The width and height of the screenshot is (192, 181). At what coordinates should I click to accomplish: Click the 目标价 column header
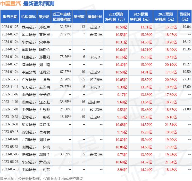185,17
